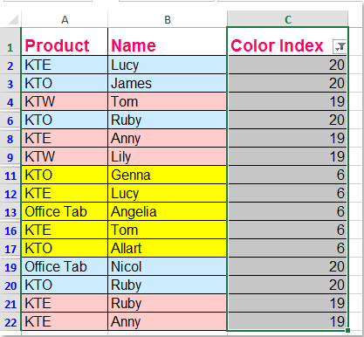Image resolution: width=364 pixels, height=337 pixels.
Task: Select row 19 Office Tab cell
Action: 65,266
